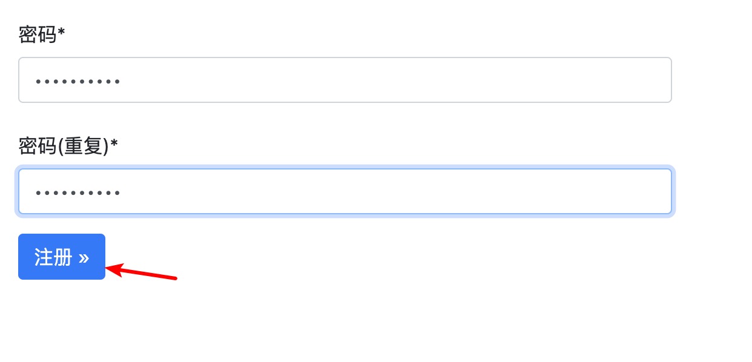Click empty area inside the first password field
This screenshot has height=362, width=752.
pos(424,80)
